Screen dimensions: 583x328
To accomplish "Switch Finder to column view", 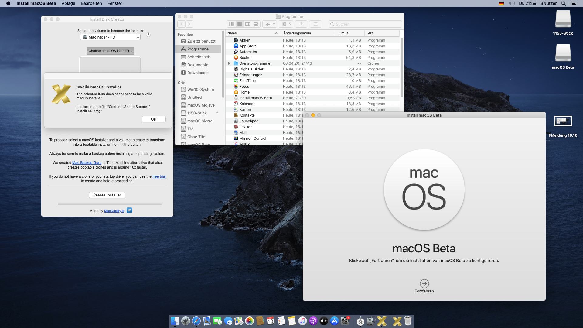I will (248, 24).
